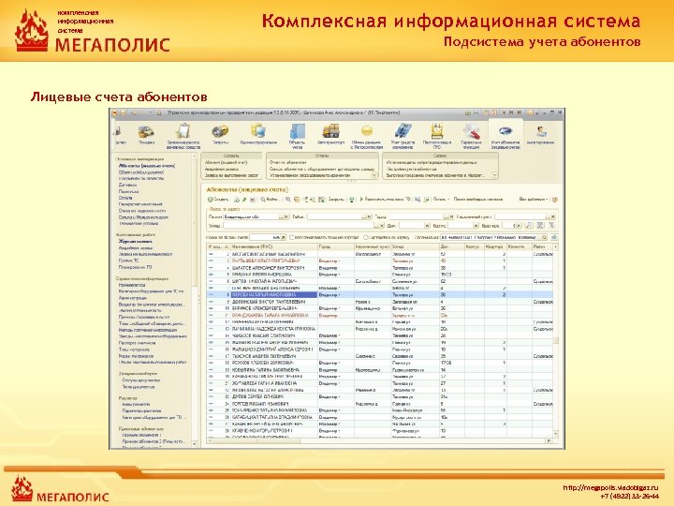674x506 pixels.
Task: Click the help icon at toolbar's right end
Action: pyautogui.click(x=555, y=200)
